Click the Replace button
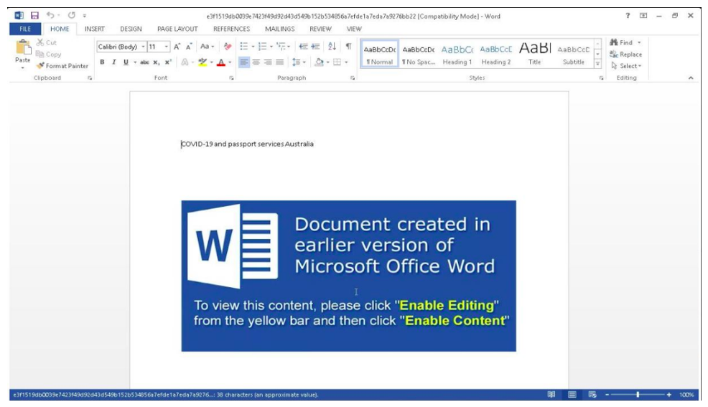 [x=626, y=54]
